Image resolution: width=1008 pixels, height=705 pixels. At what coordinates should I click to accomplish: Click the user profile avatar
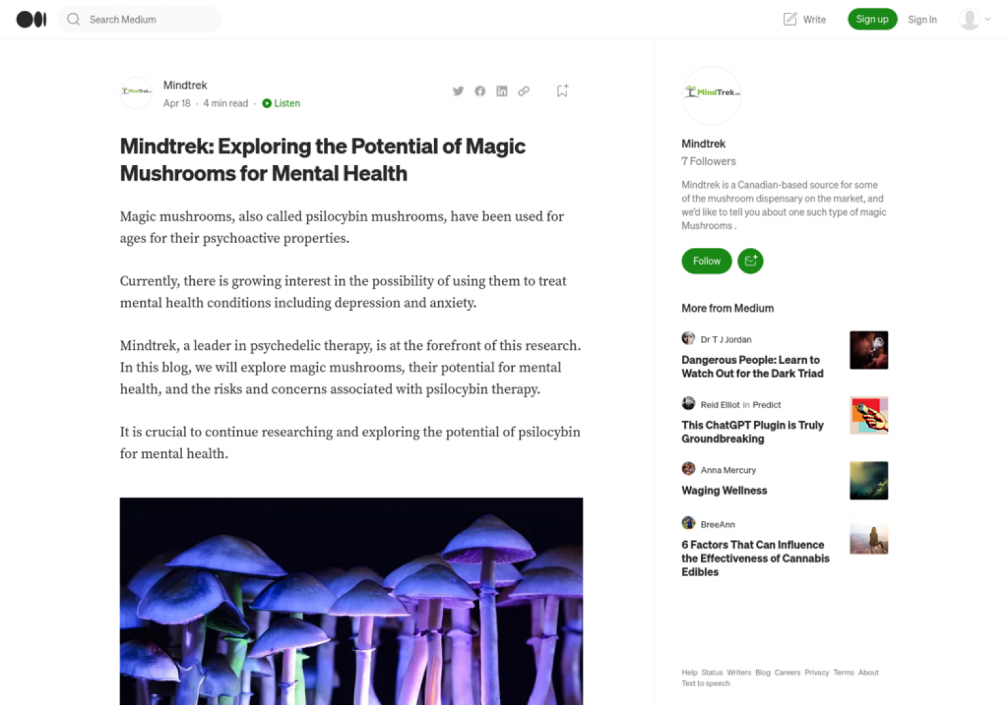point(970,19)
